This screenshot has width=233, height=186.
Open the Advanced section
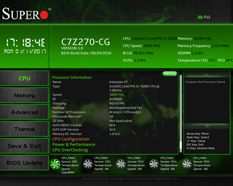click(x=24, y=112)
